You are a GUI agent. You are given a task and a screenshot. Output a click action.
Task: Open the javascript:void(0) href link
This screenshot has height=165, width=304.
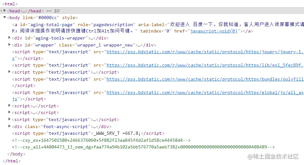pyautogui.click(x=214, y=31)
